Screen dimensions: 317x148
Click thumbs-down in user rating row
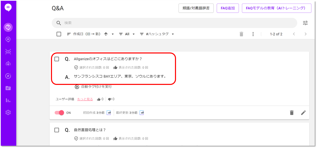pos(110,99)
